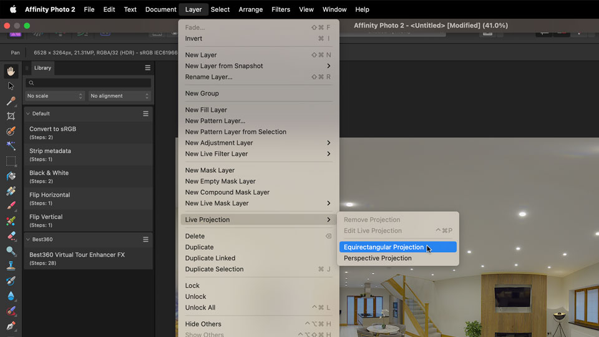Click the Library search field
This screenshot has width=599, height=337.
point(88,82)
